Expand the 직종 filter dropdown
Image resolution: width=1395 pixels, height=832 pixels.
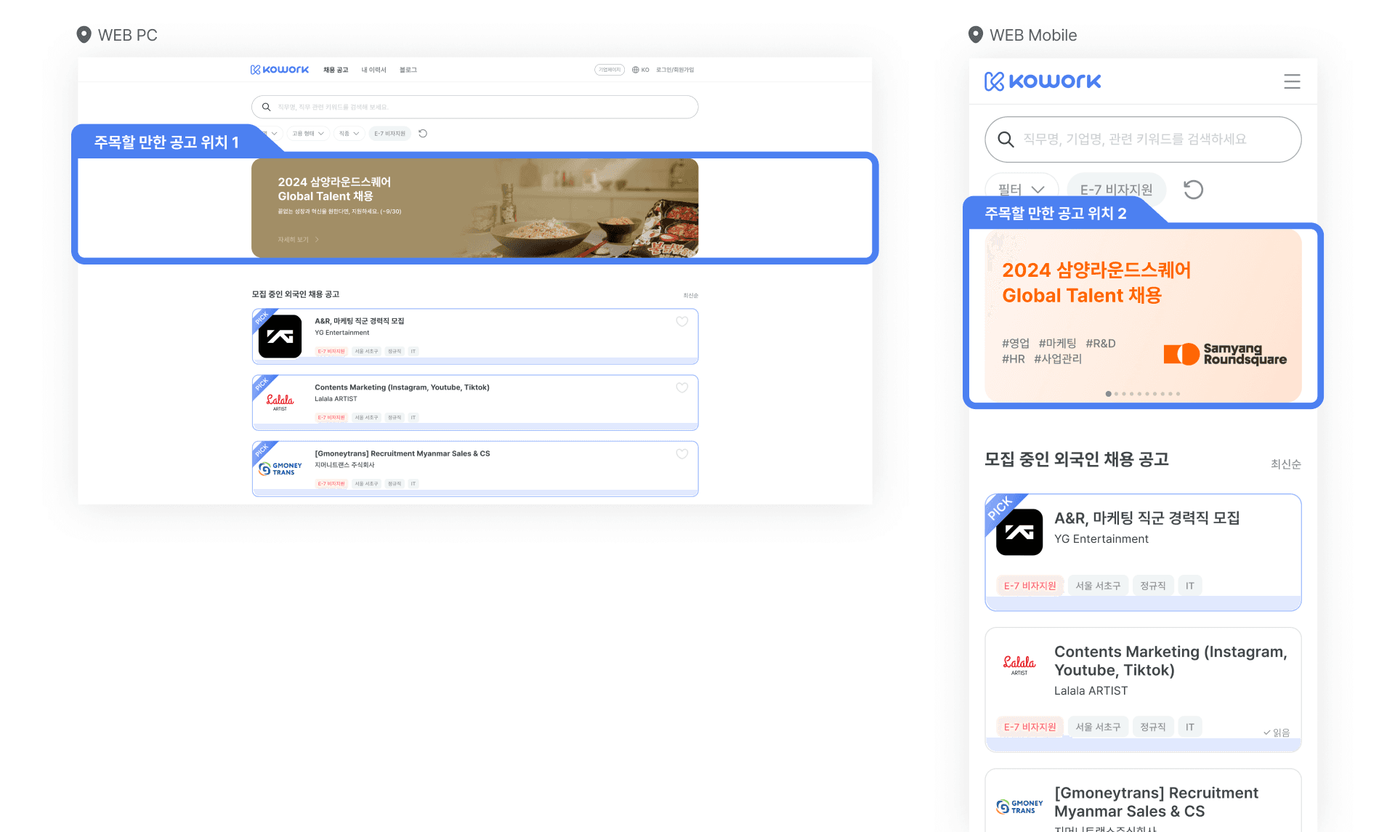tap(349, 134)
